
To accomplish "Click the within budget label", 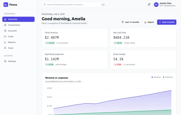I will pos(61,64).
